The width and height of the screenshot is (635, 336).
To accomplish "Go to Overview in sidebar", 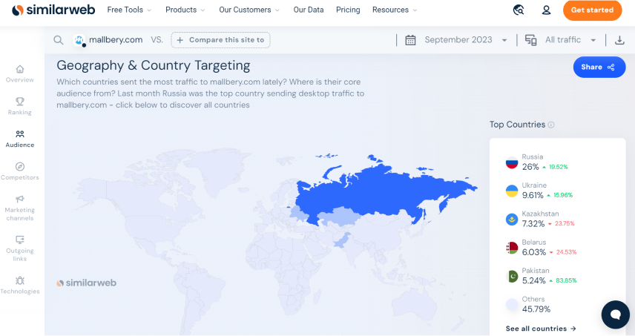I will click(20, 73).
